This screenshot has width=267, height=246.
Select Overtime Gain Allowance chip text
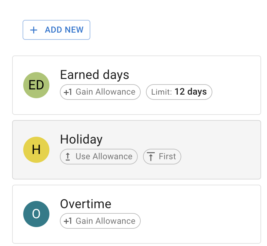[x=105, y=221]
